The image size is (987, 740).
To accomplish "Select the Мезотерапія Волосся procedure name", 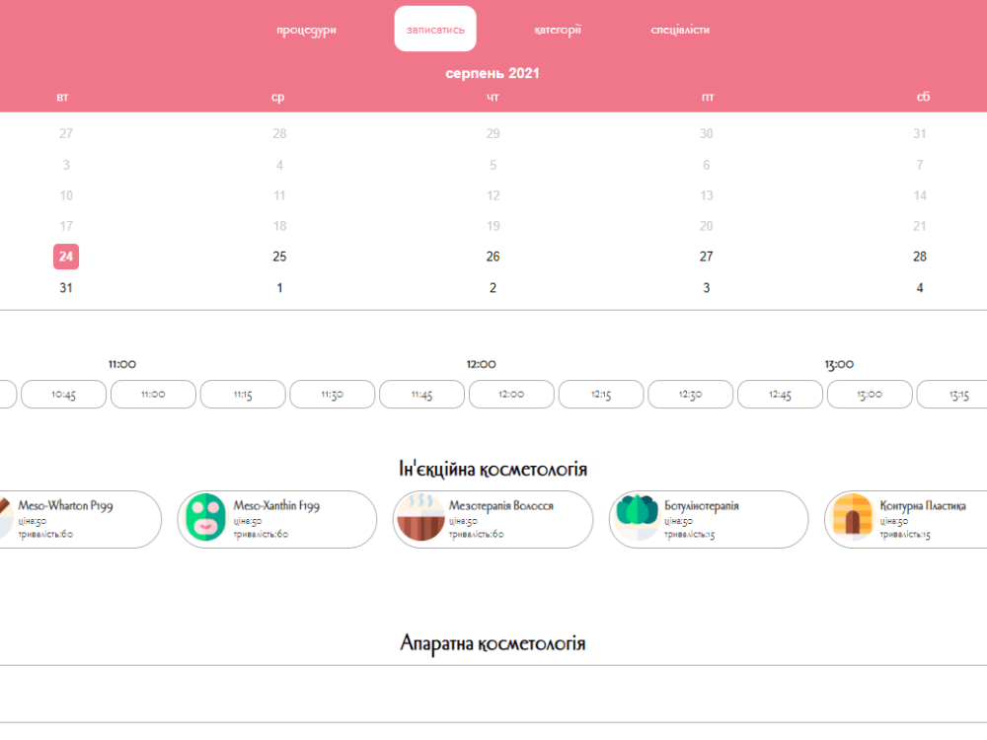I will 501,506.
